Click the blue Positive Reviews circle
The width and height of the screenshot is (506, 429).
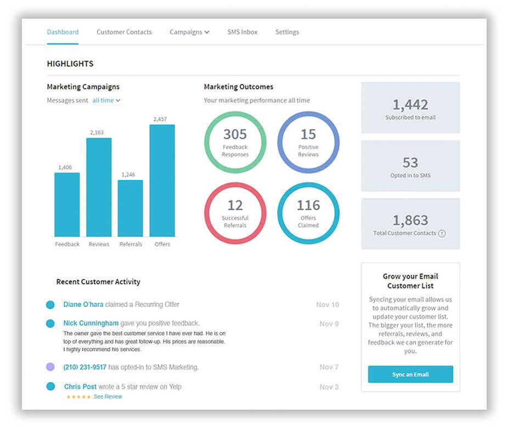pyautogui.click(x=308, y=142)
